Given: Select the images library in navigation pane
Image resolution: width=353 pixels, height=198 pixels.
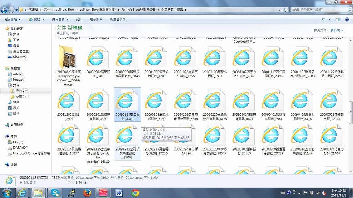Looking at the screenshot, I should (x=19, y=79).
